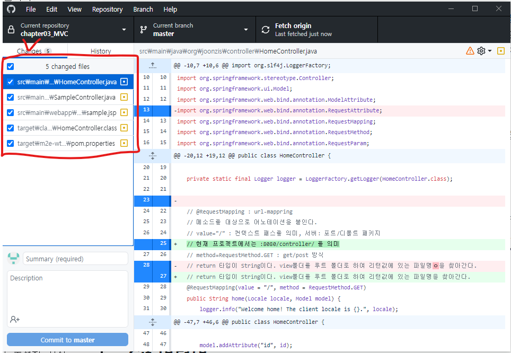Click modified icon for SampleController.java
The image size is (511, 353).
pyautogui.click(x=124, y=97)
